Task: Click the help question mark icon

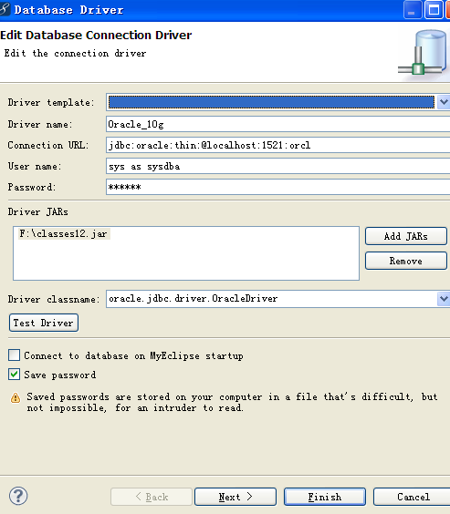Action: point(18,496)
